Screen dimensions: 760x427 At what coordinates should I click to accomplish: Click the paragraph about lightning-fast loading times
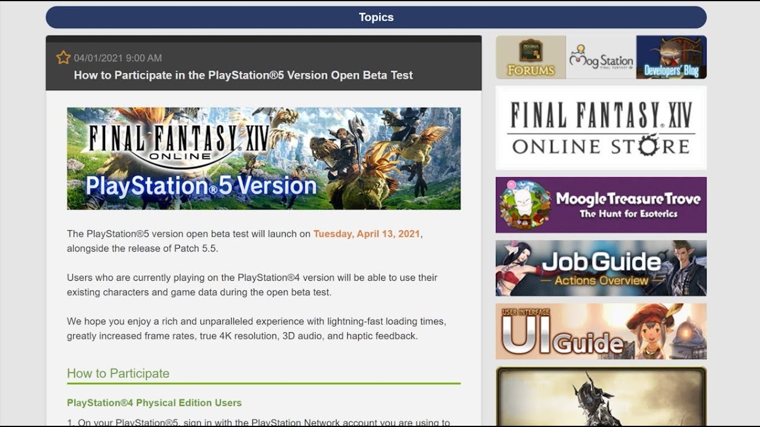(256, 329)
